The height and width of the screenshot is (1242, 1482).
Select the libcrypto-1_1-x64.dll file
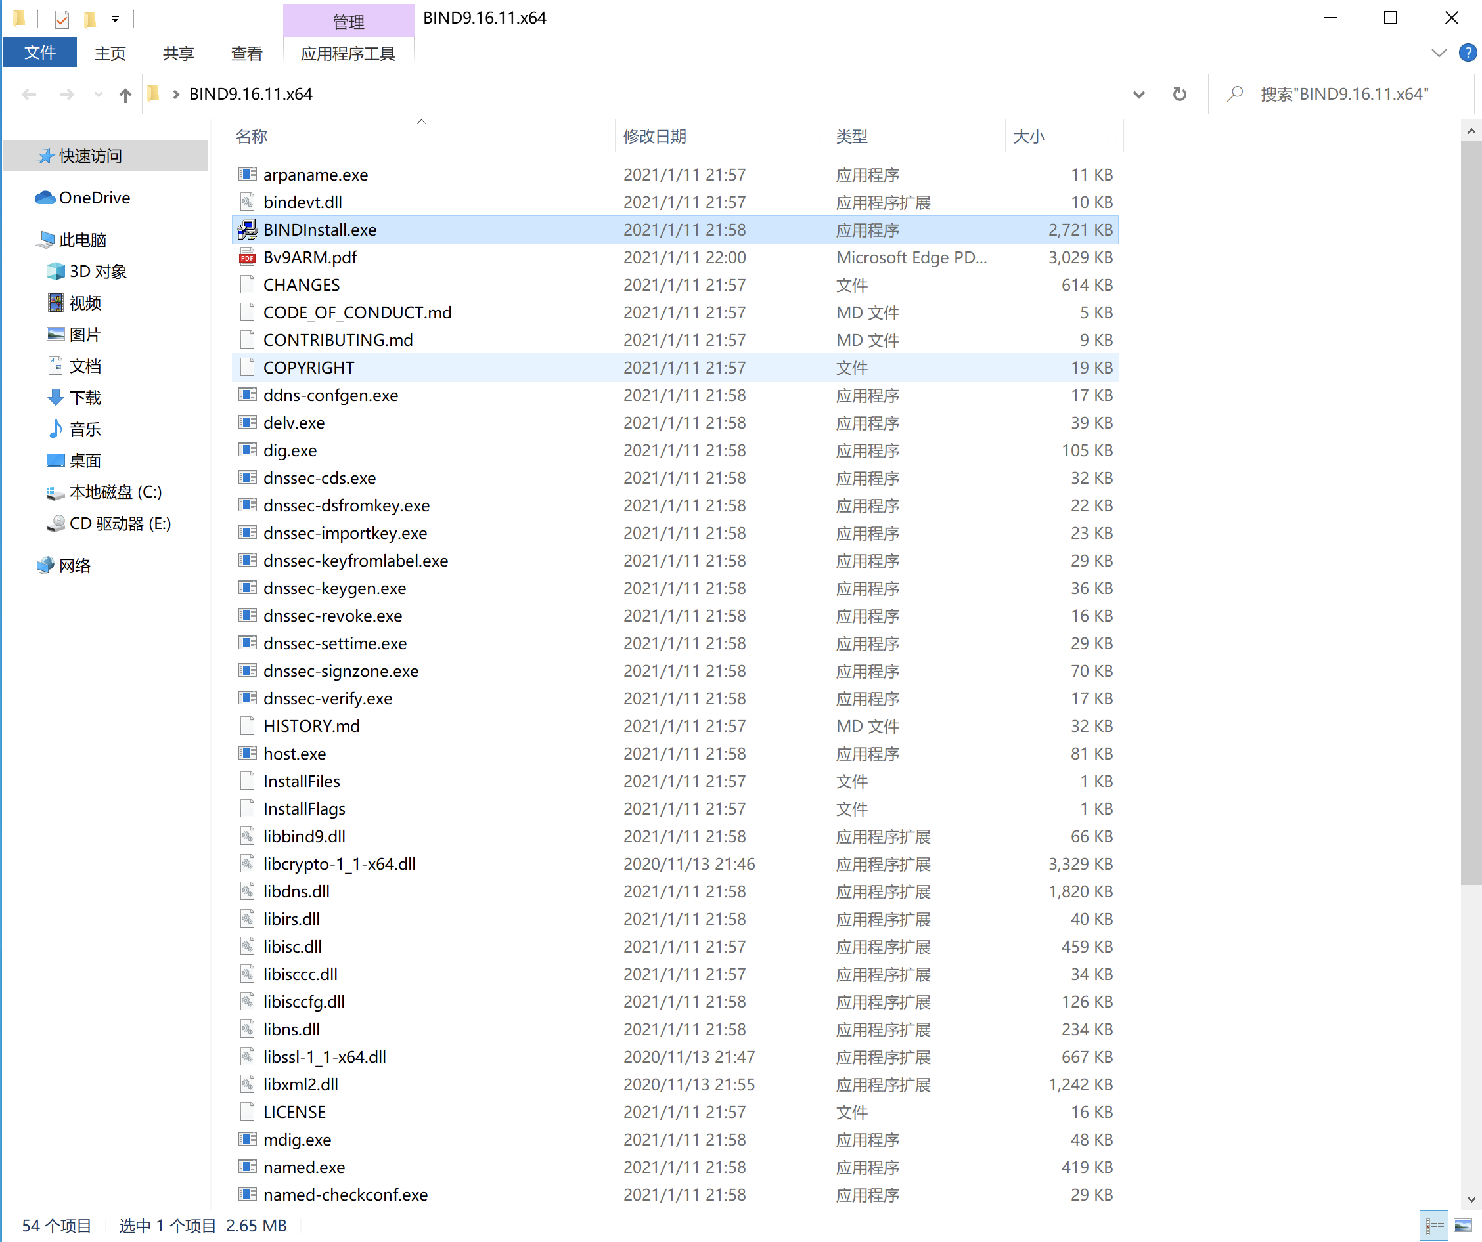pos(340,864)
